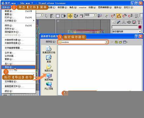Open the 文件 menu
This screenshot has height=118, width=144.
6,7
